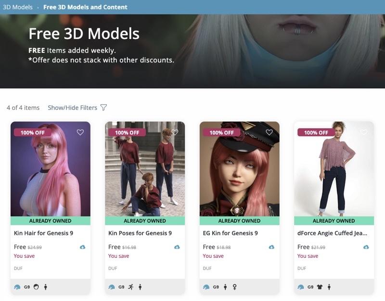Click '4 of 4 items' count text
The width and height of the screenshot is (385, 301).
[23, 108]
